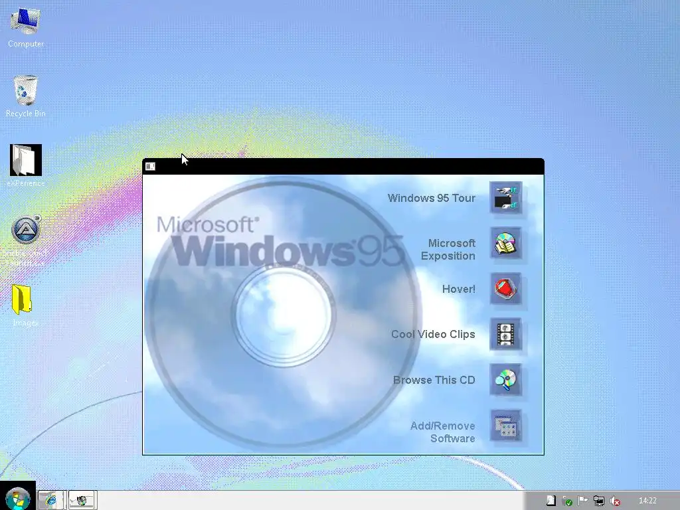Switch to the CD autorun taskbar button

[82, 500]
